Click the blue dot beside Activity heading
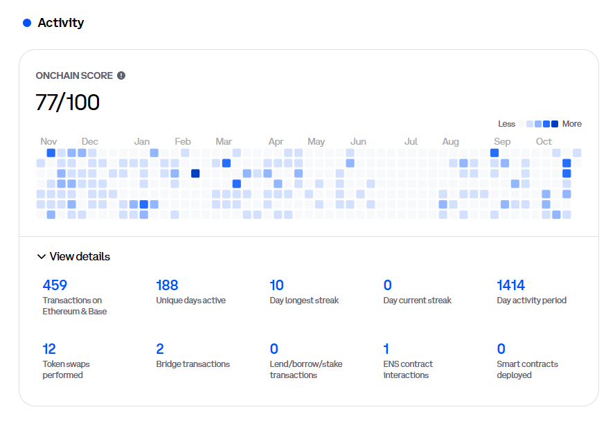This screenshot has width=615, height=421. pyautogui.click(x=27, y=23)
